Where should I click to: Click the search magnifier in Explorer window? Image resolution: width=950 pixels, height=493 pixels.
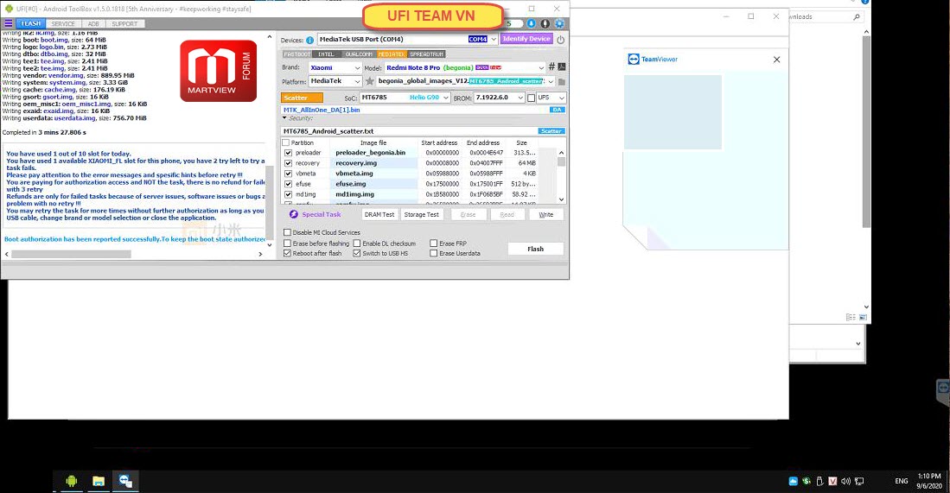tap(856, 17)
